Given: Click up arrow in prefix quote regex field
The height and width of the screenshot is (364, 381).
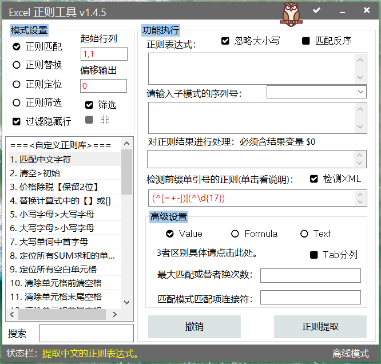Looking at the screenshot, I should point(360,194).
